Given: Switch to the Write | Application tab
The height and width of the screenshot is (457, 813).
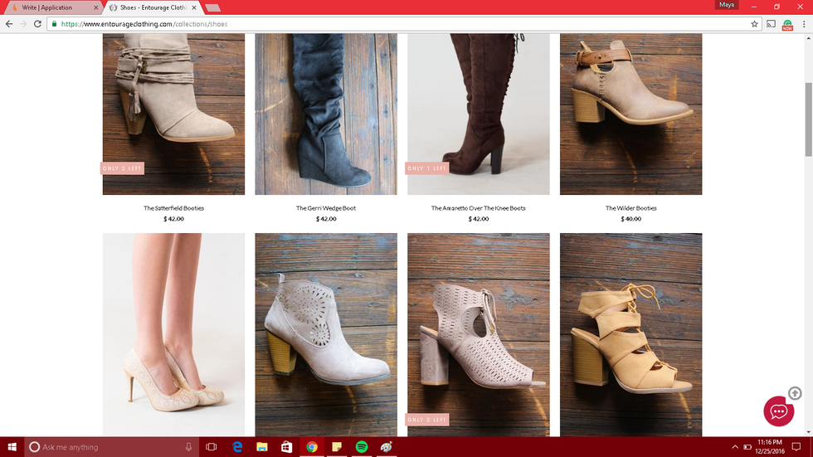Looking at the screenshot, I should coord(50,7).
